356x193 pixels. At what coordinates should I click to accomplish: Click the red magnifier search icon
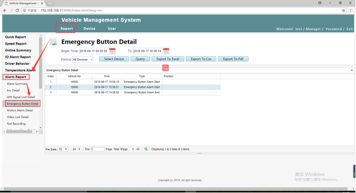click(x=165, y=68)
